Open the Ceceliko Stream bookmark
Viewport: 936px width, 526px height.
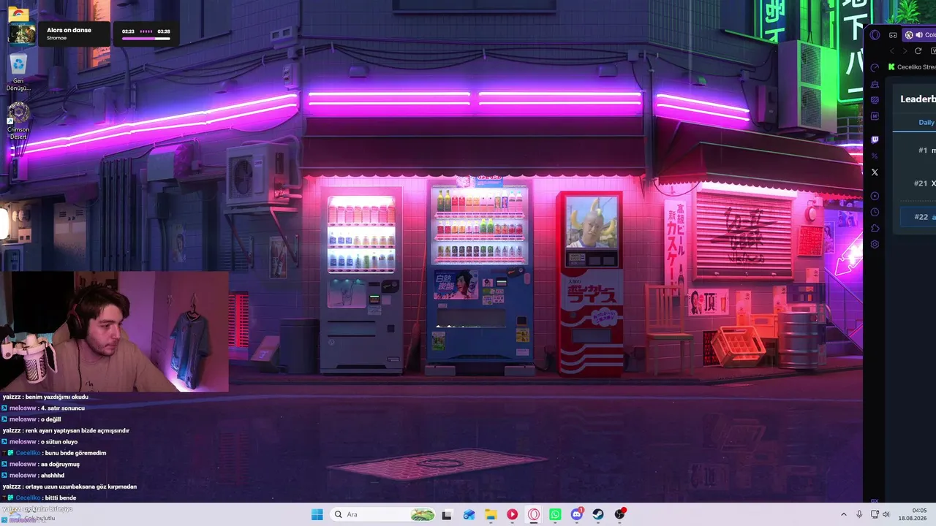click(x=912, y=67)
